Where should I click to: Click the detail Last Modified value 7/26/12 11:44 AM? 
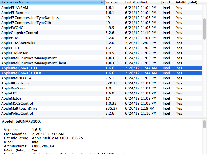click(48, 134)
